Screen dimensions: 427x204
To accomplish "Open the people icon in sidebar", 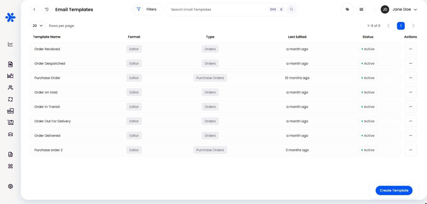I will pyautogui.click(x=10, y=88).
